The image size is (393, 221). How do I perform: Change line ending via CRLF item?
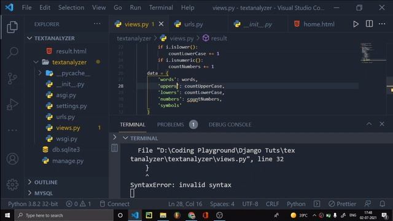[272, 204]
